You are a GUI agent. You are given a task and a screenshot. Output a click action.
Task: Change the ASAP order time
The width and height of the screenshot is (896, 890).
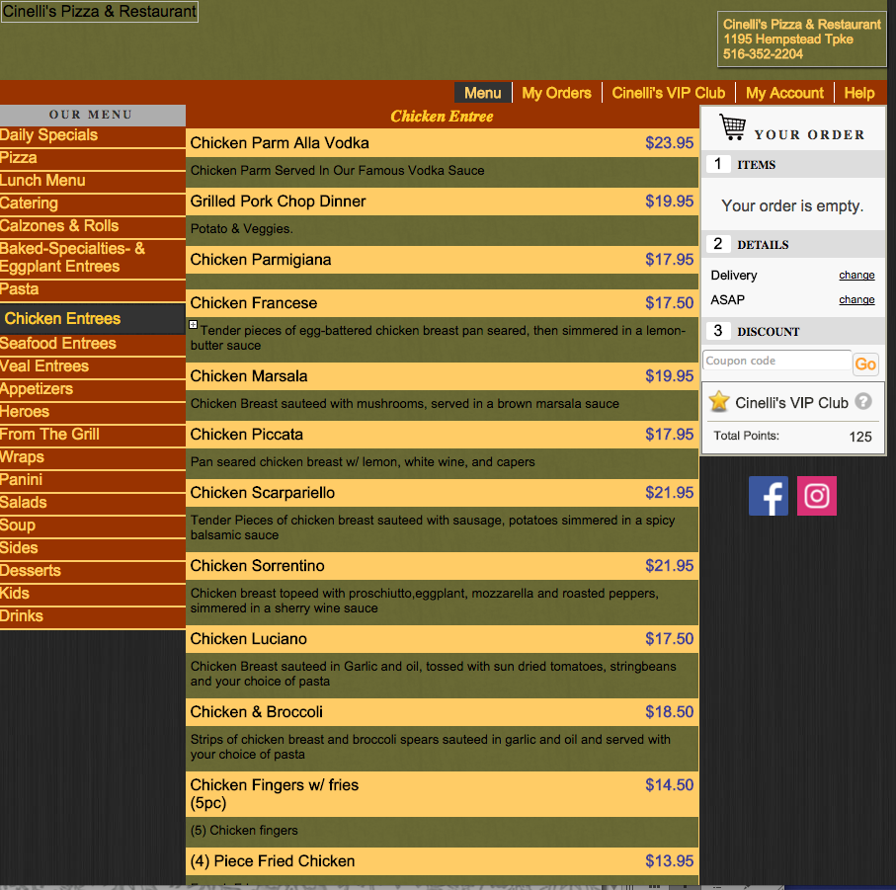click(856, 300)
